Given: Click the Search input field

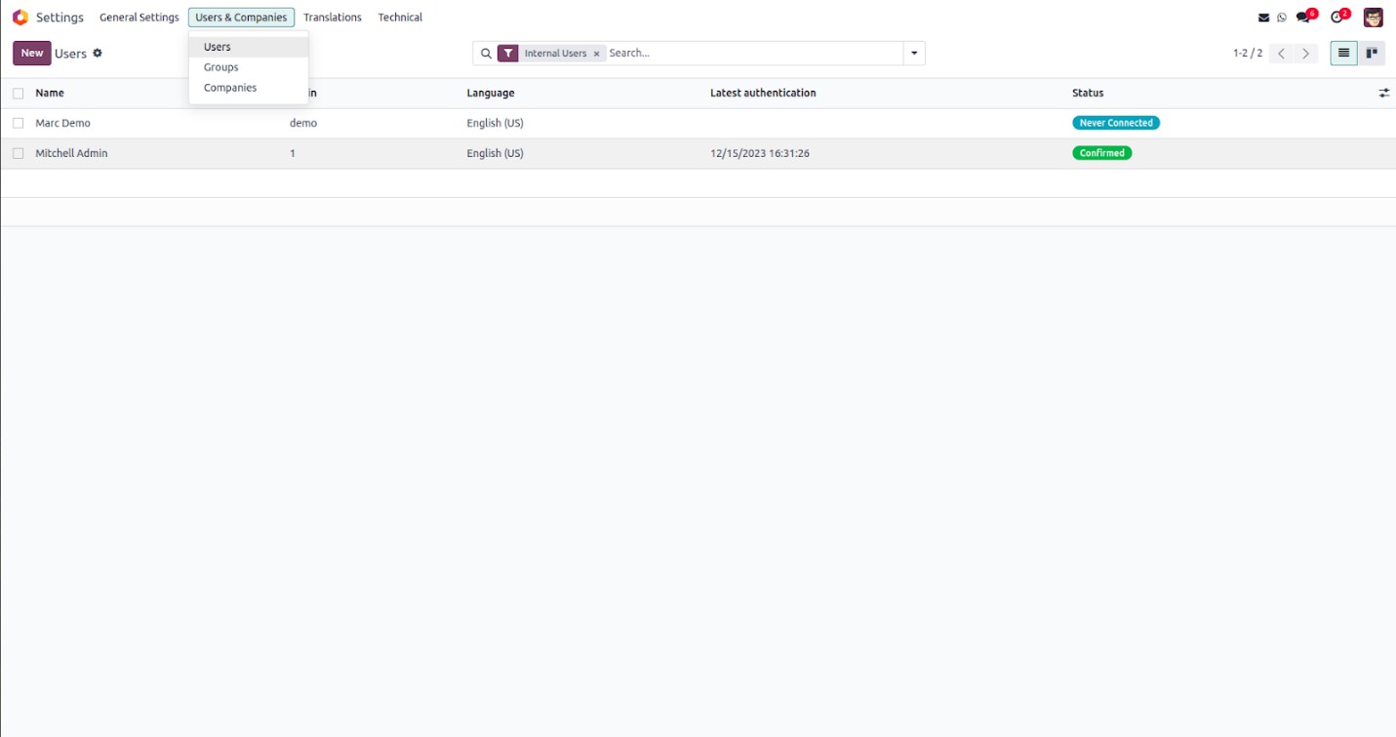Looking at the screenshot, I should [754, 54].
